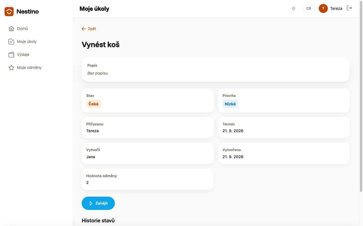This screenshot has height=226, width=363.
Task: Click the Tereza username in header
Action: point(336,8)
